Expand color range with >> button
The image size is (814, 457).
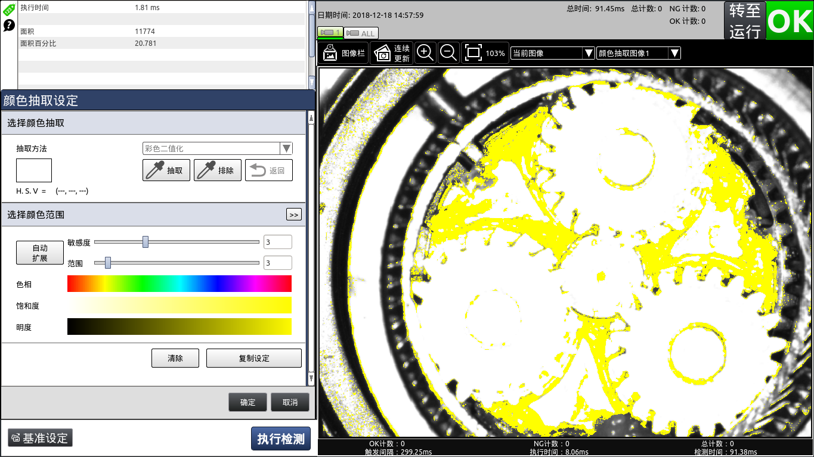point(294,214)
